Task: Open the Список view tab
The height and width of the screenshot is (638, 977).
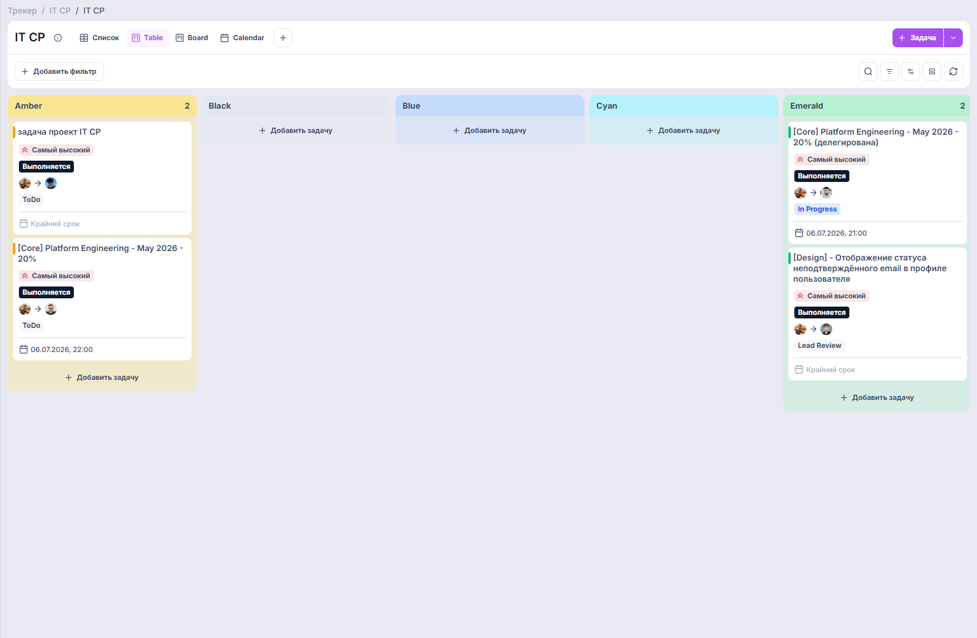Action: point(99,38)
